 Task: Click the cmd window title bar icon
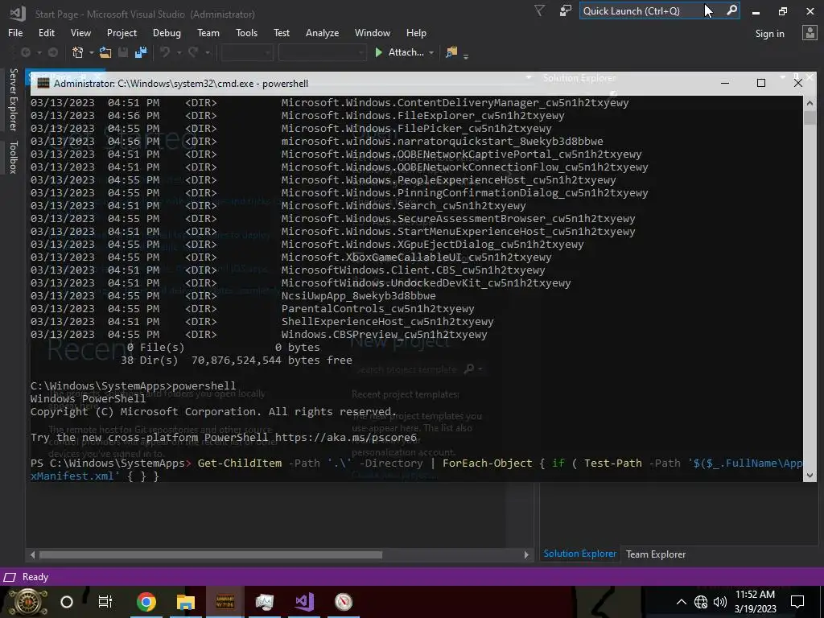click(43, 83)
